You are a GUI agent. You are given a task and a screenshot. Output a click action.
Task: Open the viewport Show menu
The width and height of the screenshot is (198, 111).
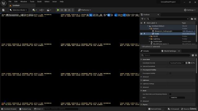point(31,15)
